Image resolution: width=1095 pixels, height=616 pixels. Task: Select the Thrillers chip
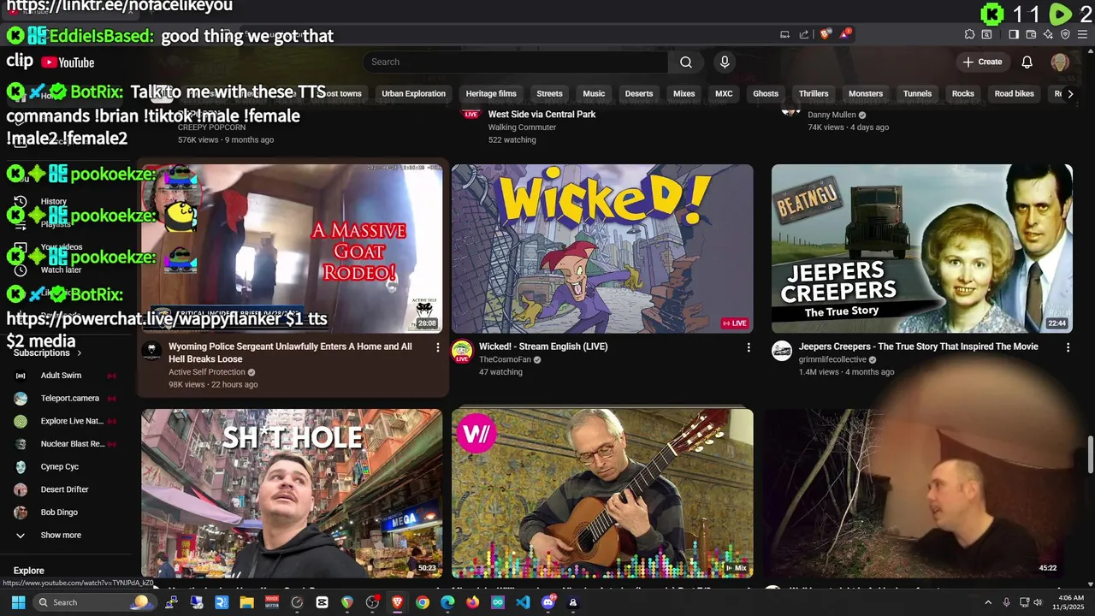[x=814, y=93]
